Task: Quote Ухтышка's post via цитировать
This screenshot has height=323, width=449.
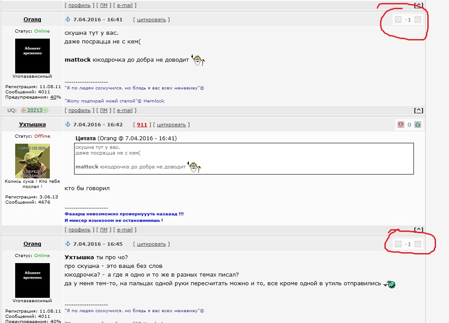Action: coord(171,125)
